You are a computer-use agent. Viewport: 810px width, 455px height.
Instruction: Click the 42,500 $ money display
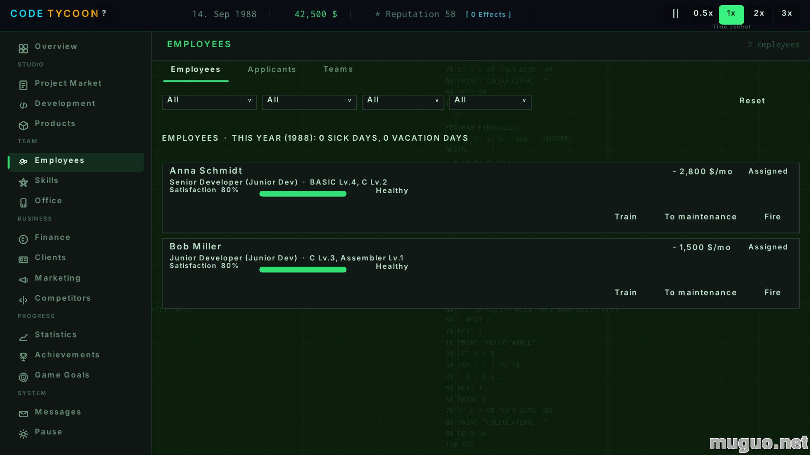pyautogui.click(x=316, y=14)
